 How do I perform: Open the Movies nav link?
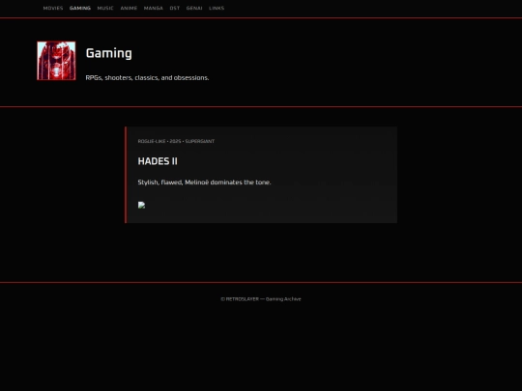[53, 8]
